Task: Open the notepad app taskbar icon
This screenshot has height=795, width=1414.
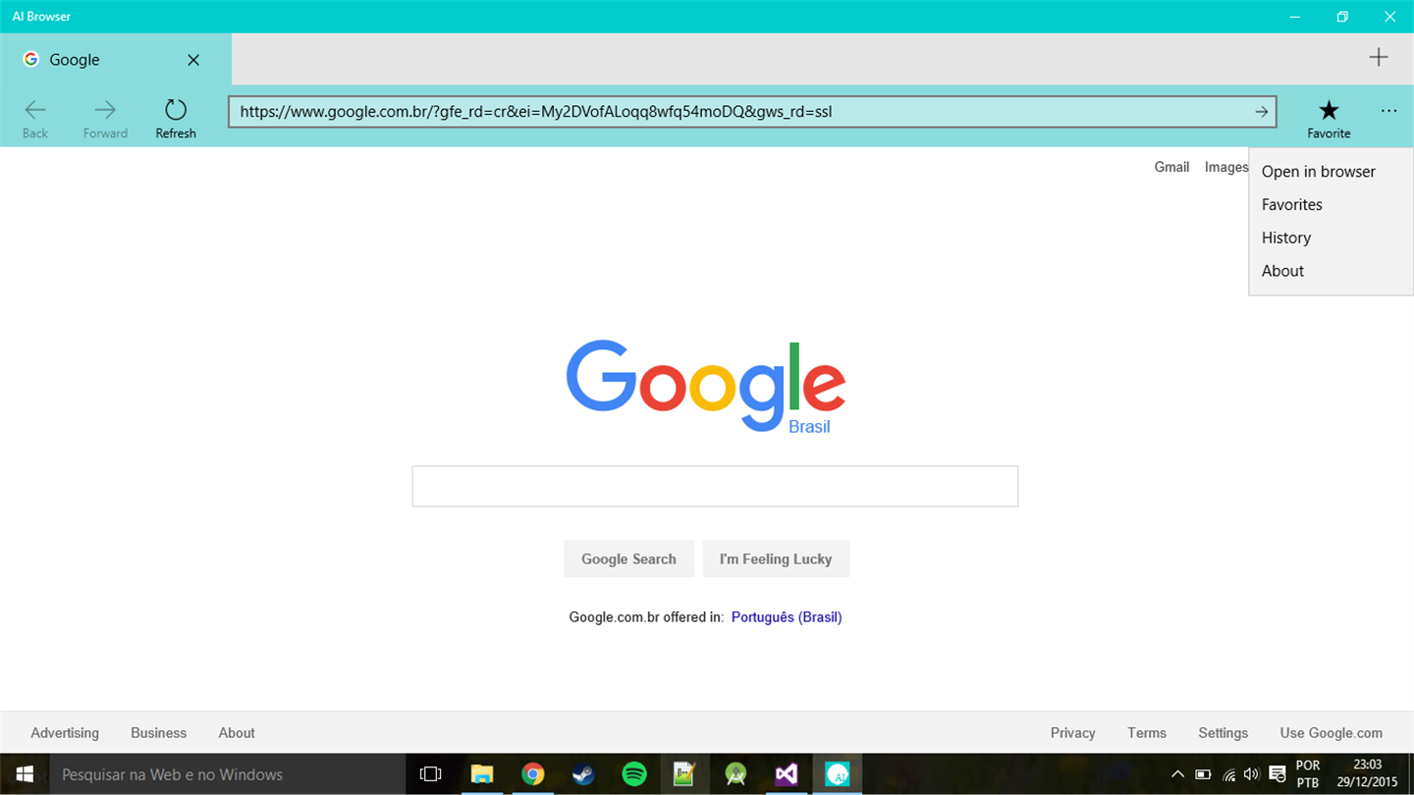Action: 684,774
